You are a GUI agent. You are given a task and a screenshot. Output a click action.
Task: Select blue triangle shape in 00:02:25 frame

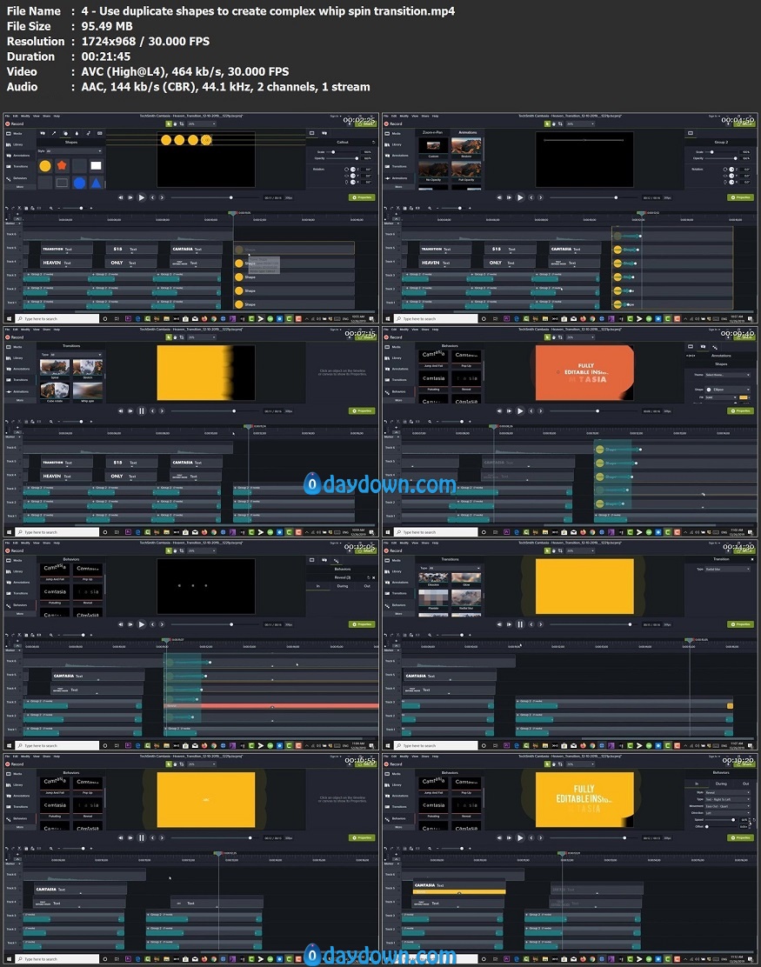click(97, 183)
